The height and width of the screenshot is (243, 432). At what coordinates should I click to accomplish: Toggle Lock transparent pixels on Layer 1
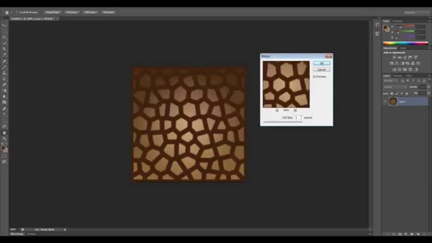point(391,93)
